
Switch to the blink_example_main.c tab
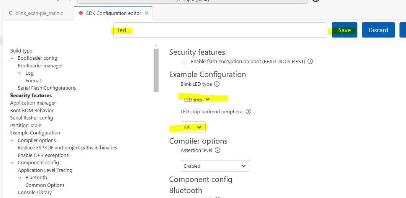click(x=39, y=13)
